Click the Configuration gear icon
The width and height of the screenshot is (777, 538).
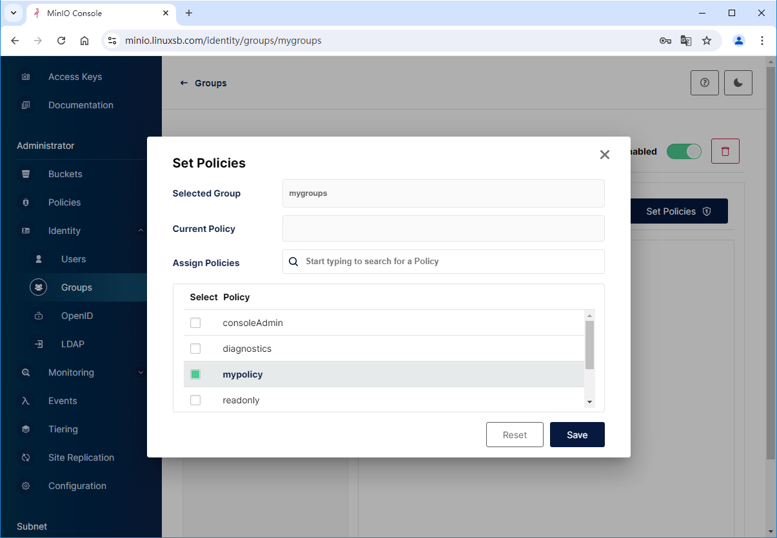pyautogui.click(x=26, y=486)
